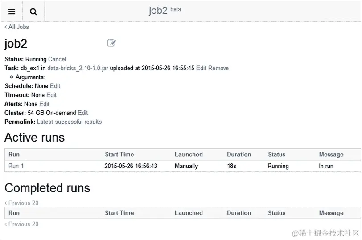Image resolution: width=362 pixels, height=240 pixels.
Task: Click Active runs Message column header
Action: [331, 155]
